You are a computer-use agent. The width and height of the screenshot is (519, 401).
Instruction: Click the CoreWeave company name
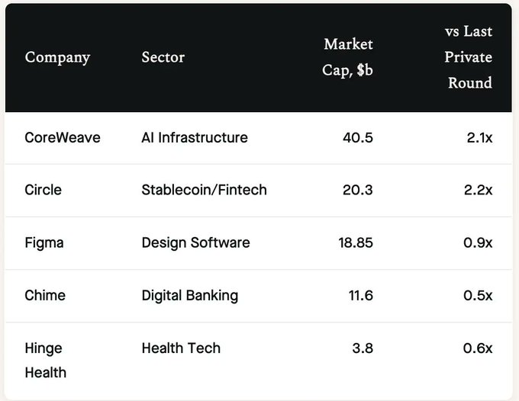pos(63,138)
